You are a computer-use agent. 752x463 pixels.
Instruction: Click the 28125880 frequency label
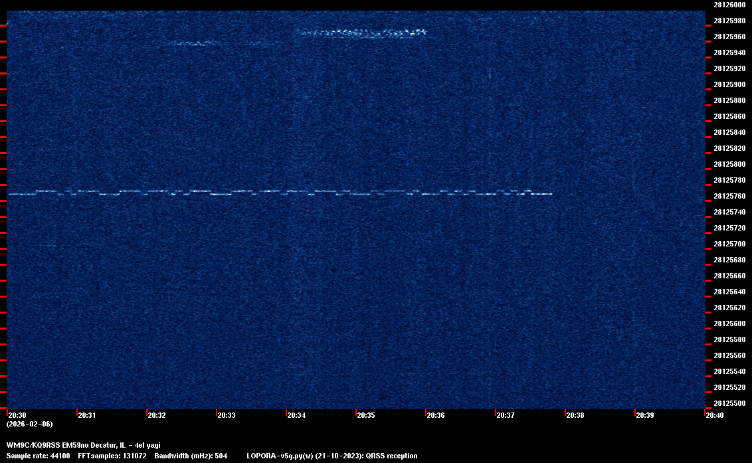729,100
